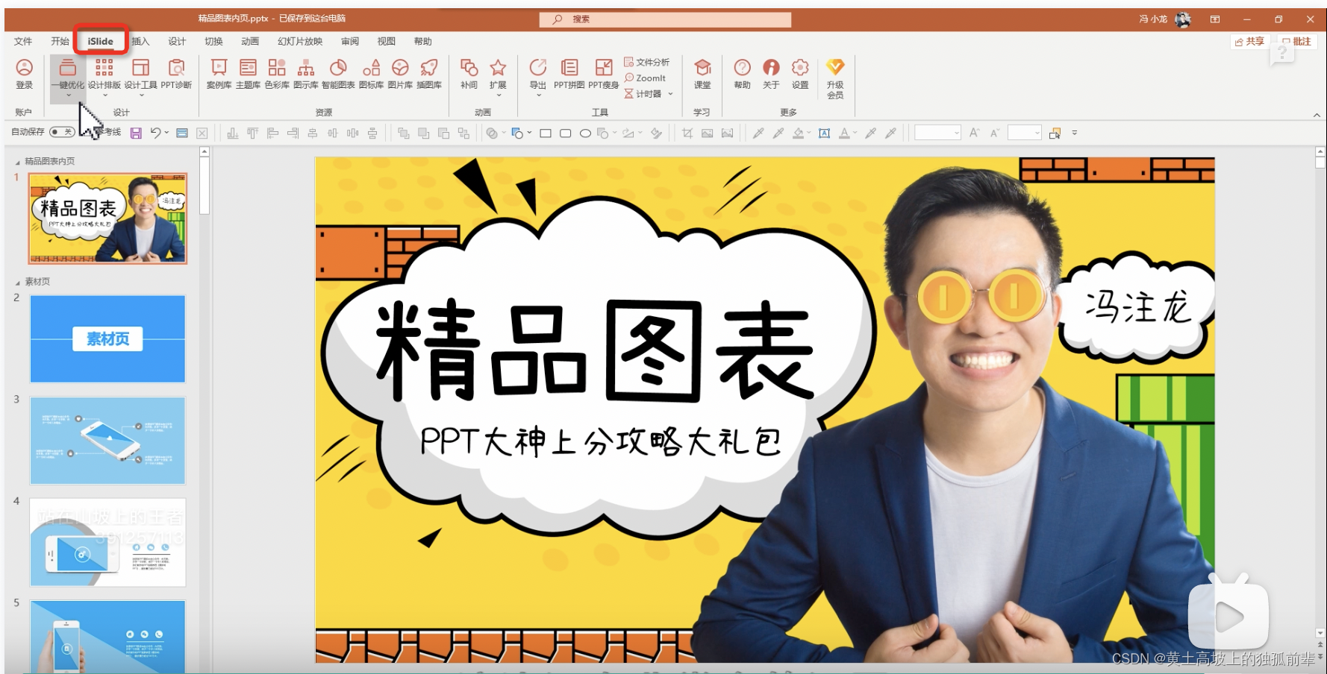The height and width of the screenshot is (674, 1327).
Task: Switch to the 幻灯片放映 tab
Action: (300, 41)
